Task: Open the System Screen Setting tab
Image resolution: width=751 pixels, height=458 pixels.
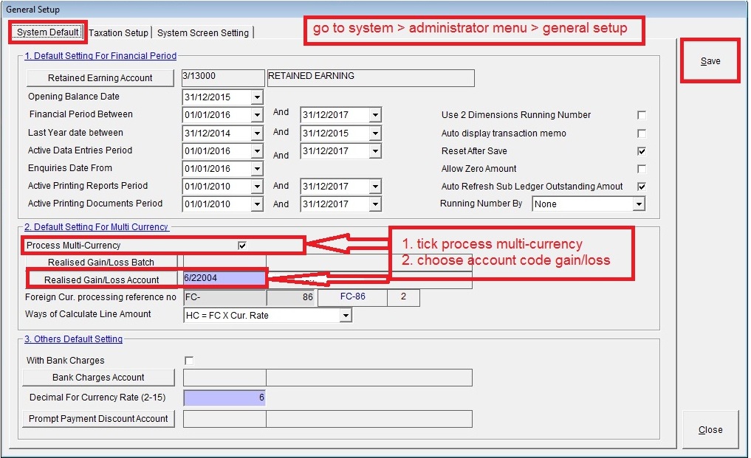Action: 203,32
